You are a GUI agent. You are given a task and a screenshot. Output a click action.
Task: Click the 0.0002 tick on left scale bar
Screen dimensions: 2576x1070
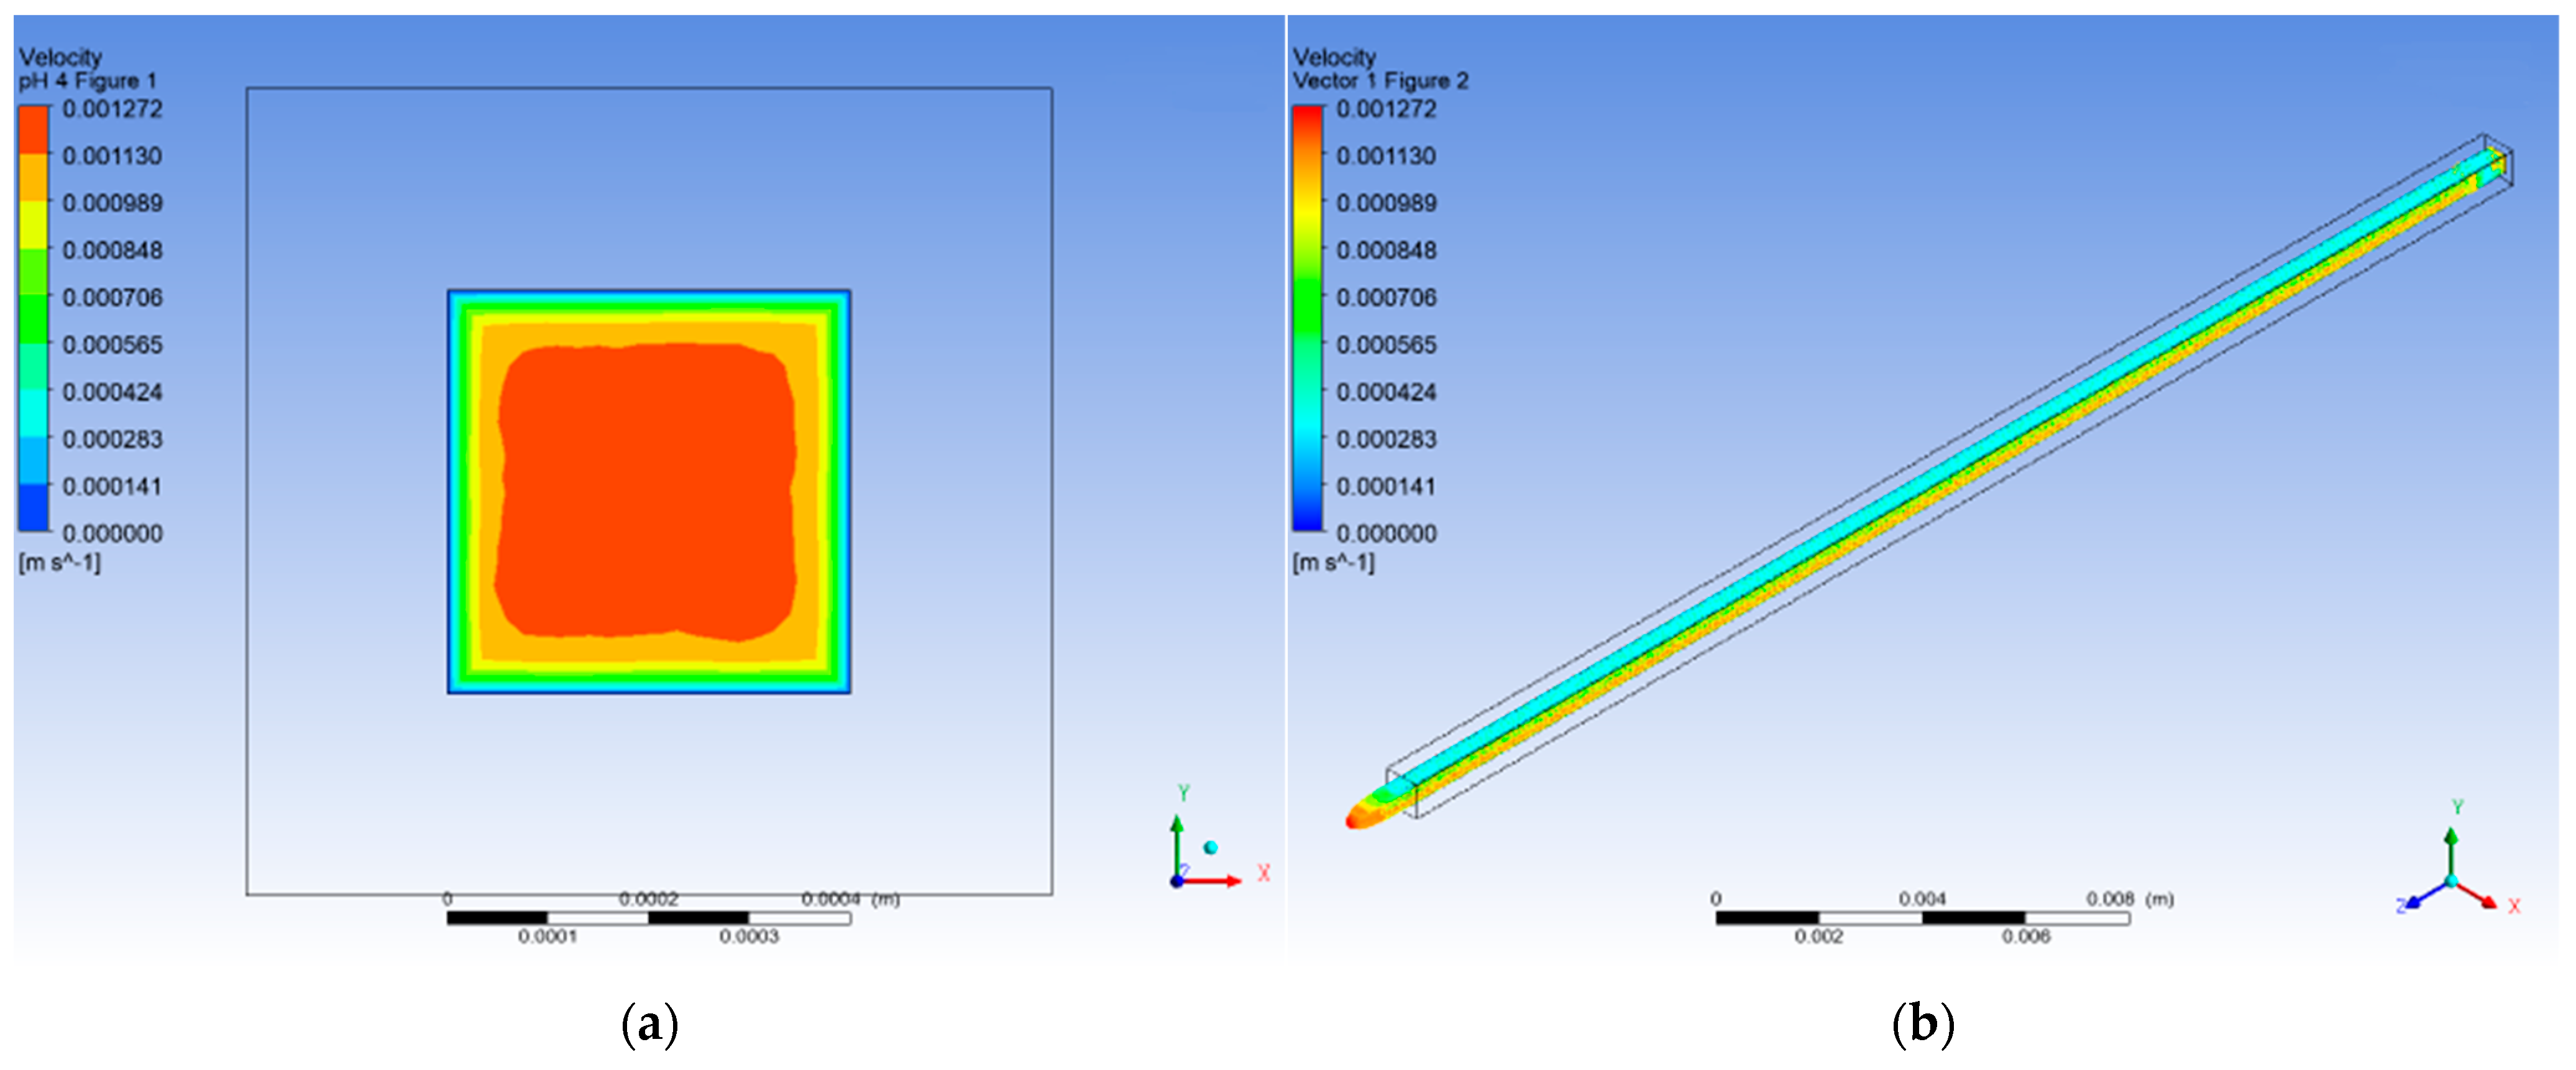[x=648, y=899]
